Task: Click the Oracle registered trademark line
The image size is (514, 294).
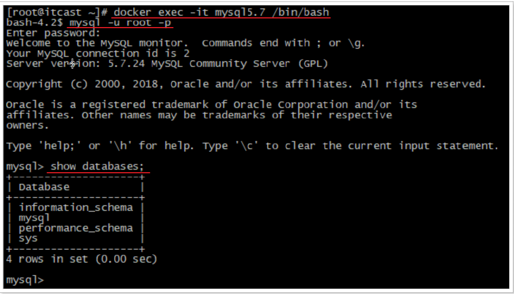Action: [211, 104]
